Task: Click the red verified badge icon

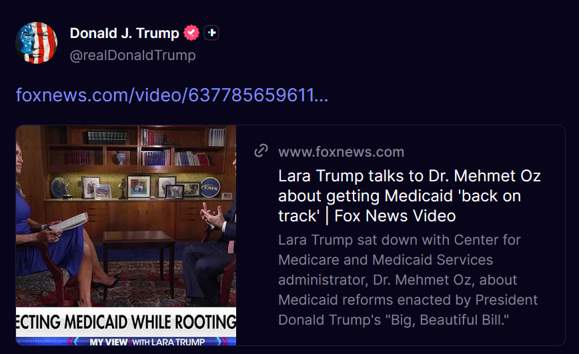Action: (x=191, y=33)
